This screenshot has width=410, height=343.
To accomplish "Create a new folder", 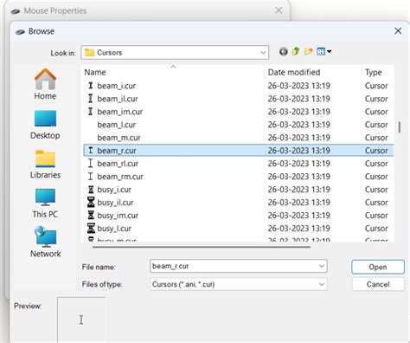I will coord(308,52).
